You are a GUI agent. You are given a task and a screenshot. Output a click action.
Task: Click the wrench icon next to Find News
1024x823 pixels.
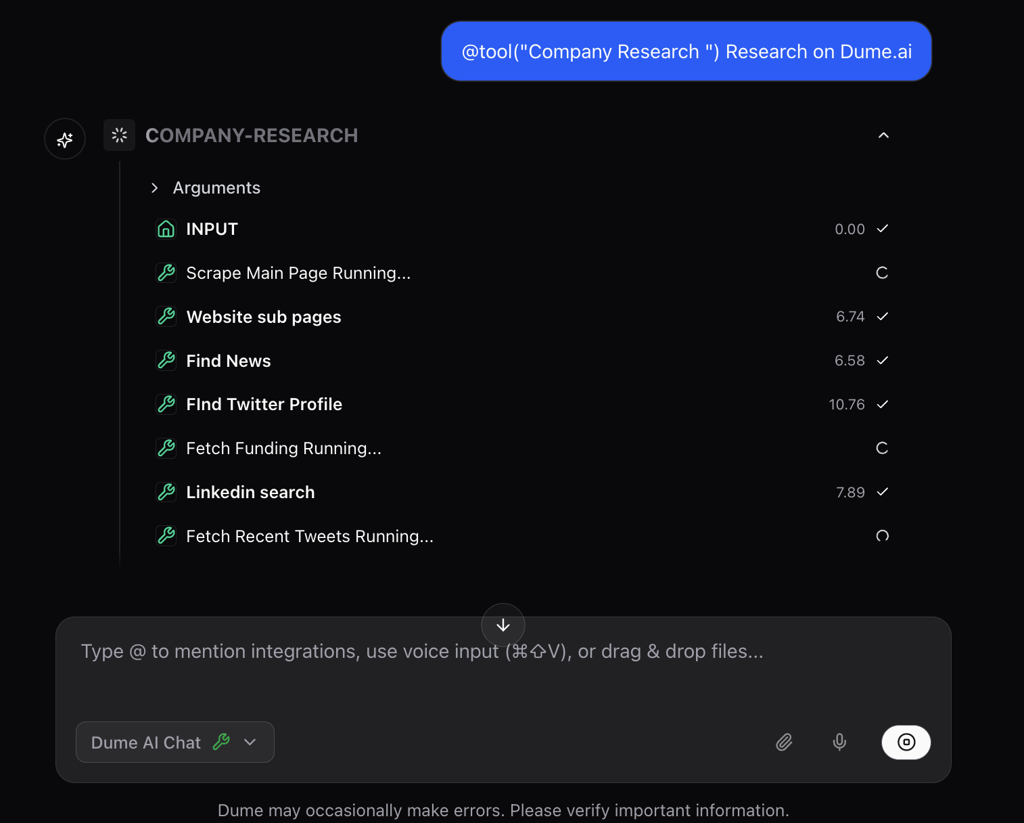(166, 360)
